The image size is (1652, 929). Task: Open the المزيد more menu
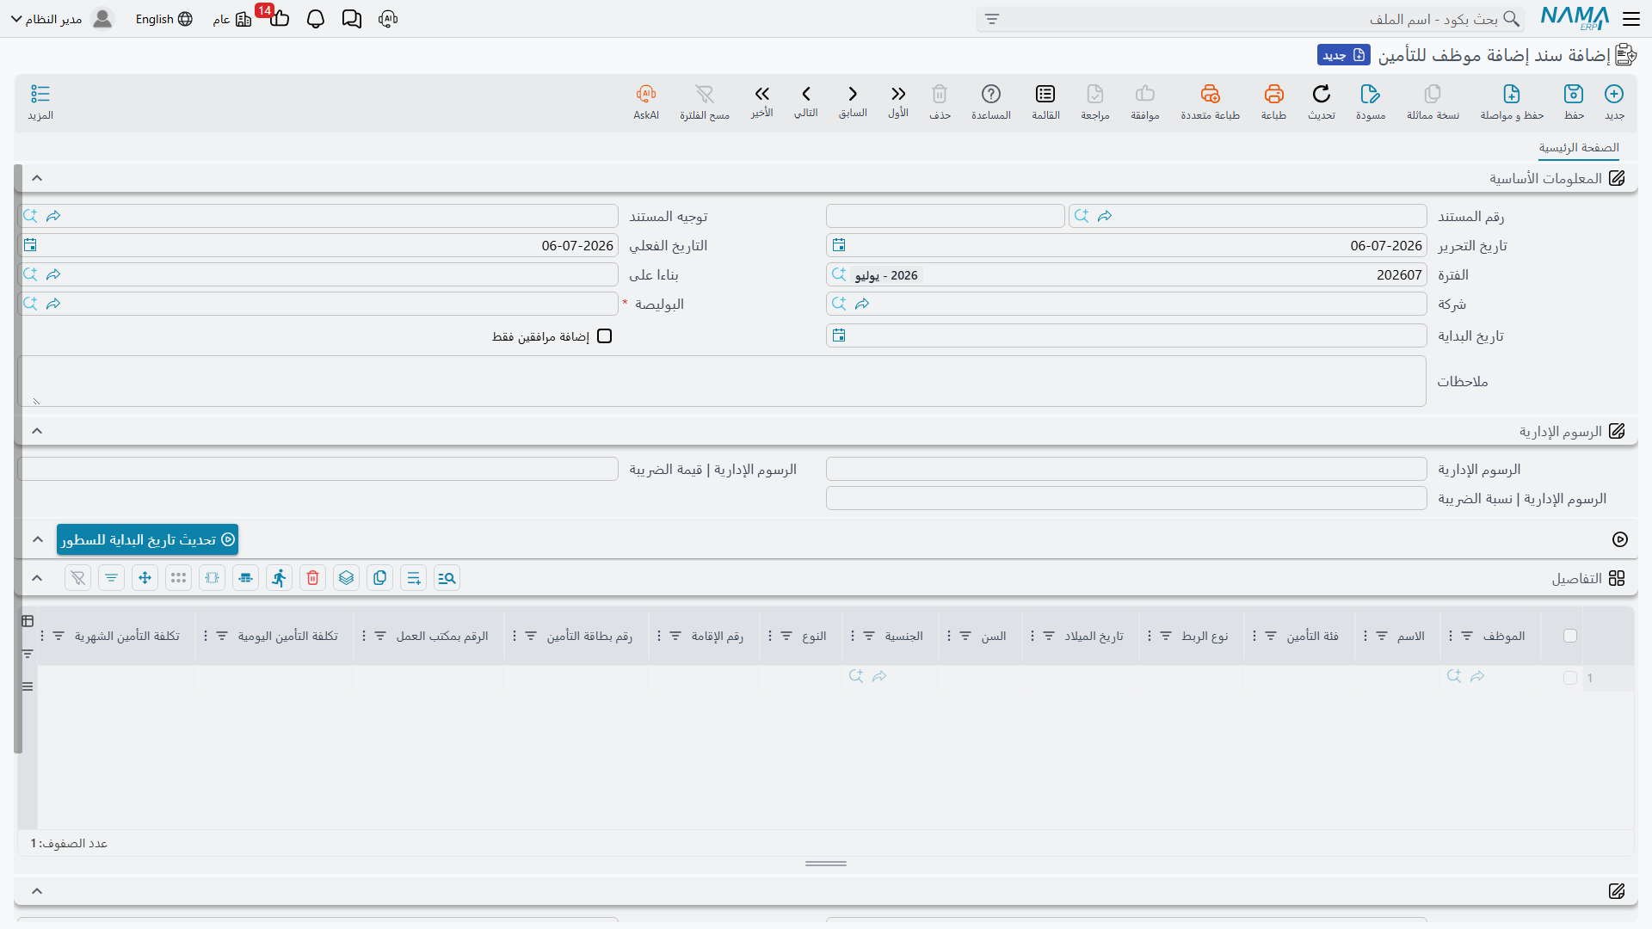click(x=40, y=102)
